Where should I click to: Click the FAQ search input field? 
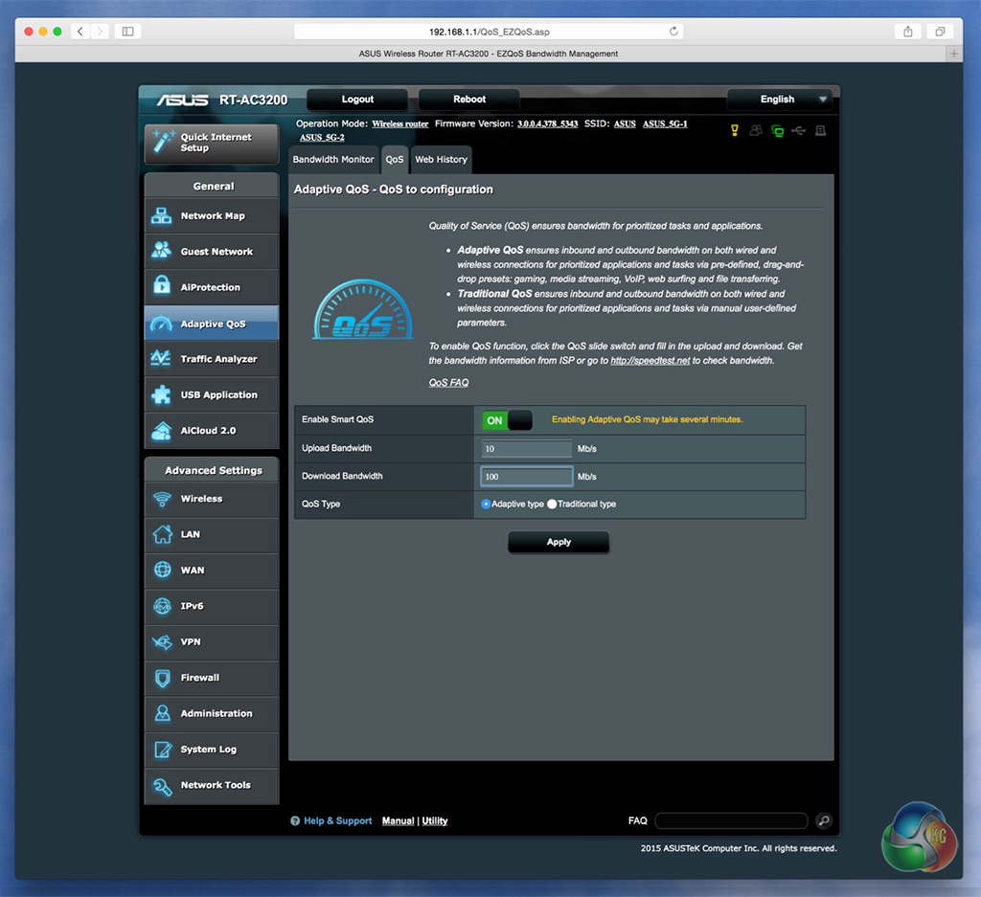click(731, 820)
